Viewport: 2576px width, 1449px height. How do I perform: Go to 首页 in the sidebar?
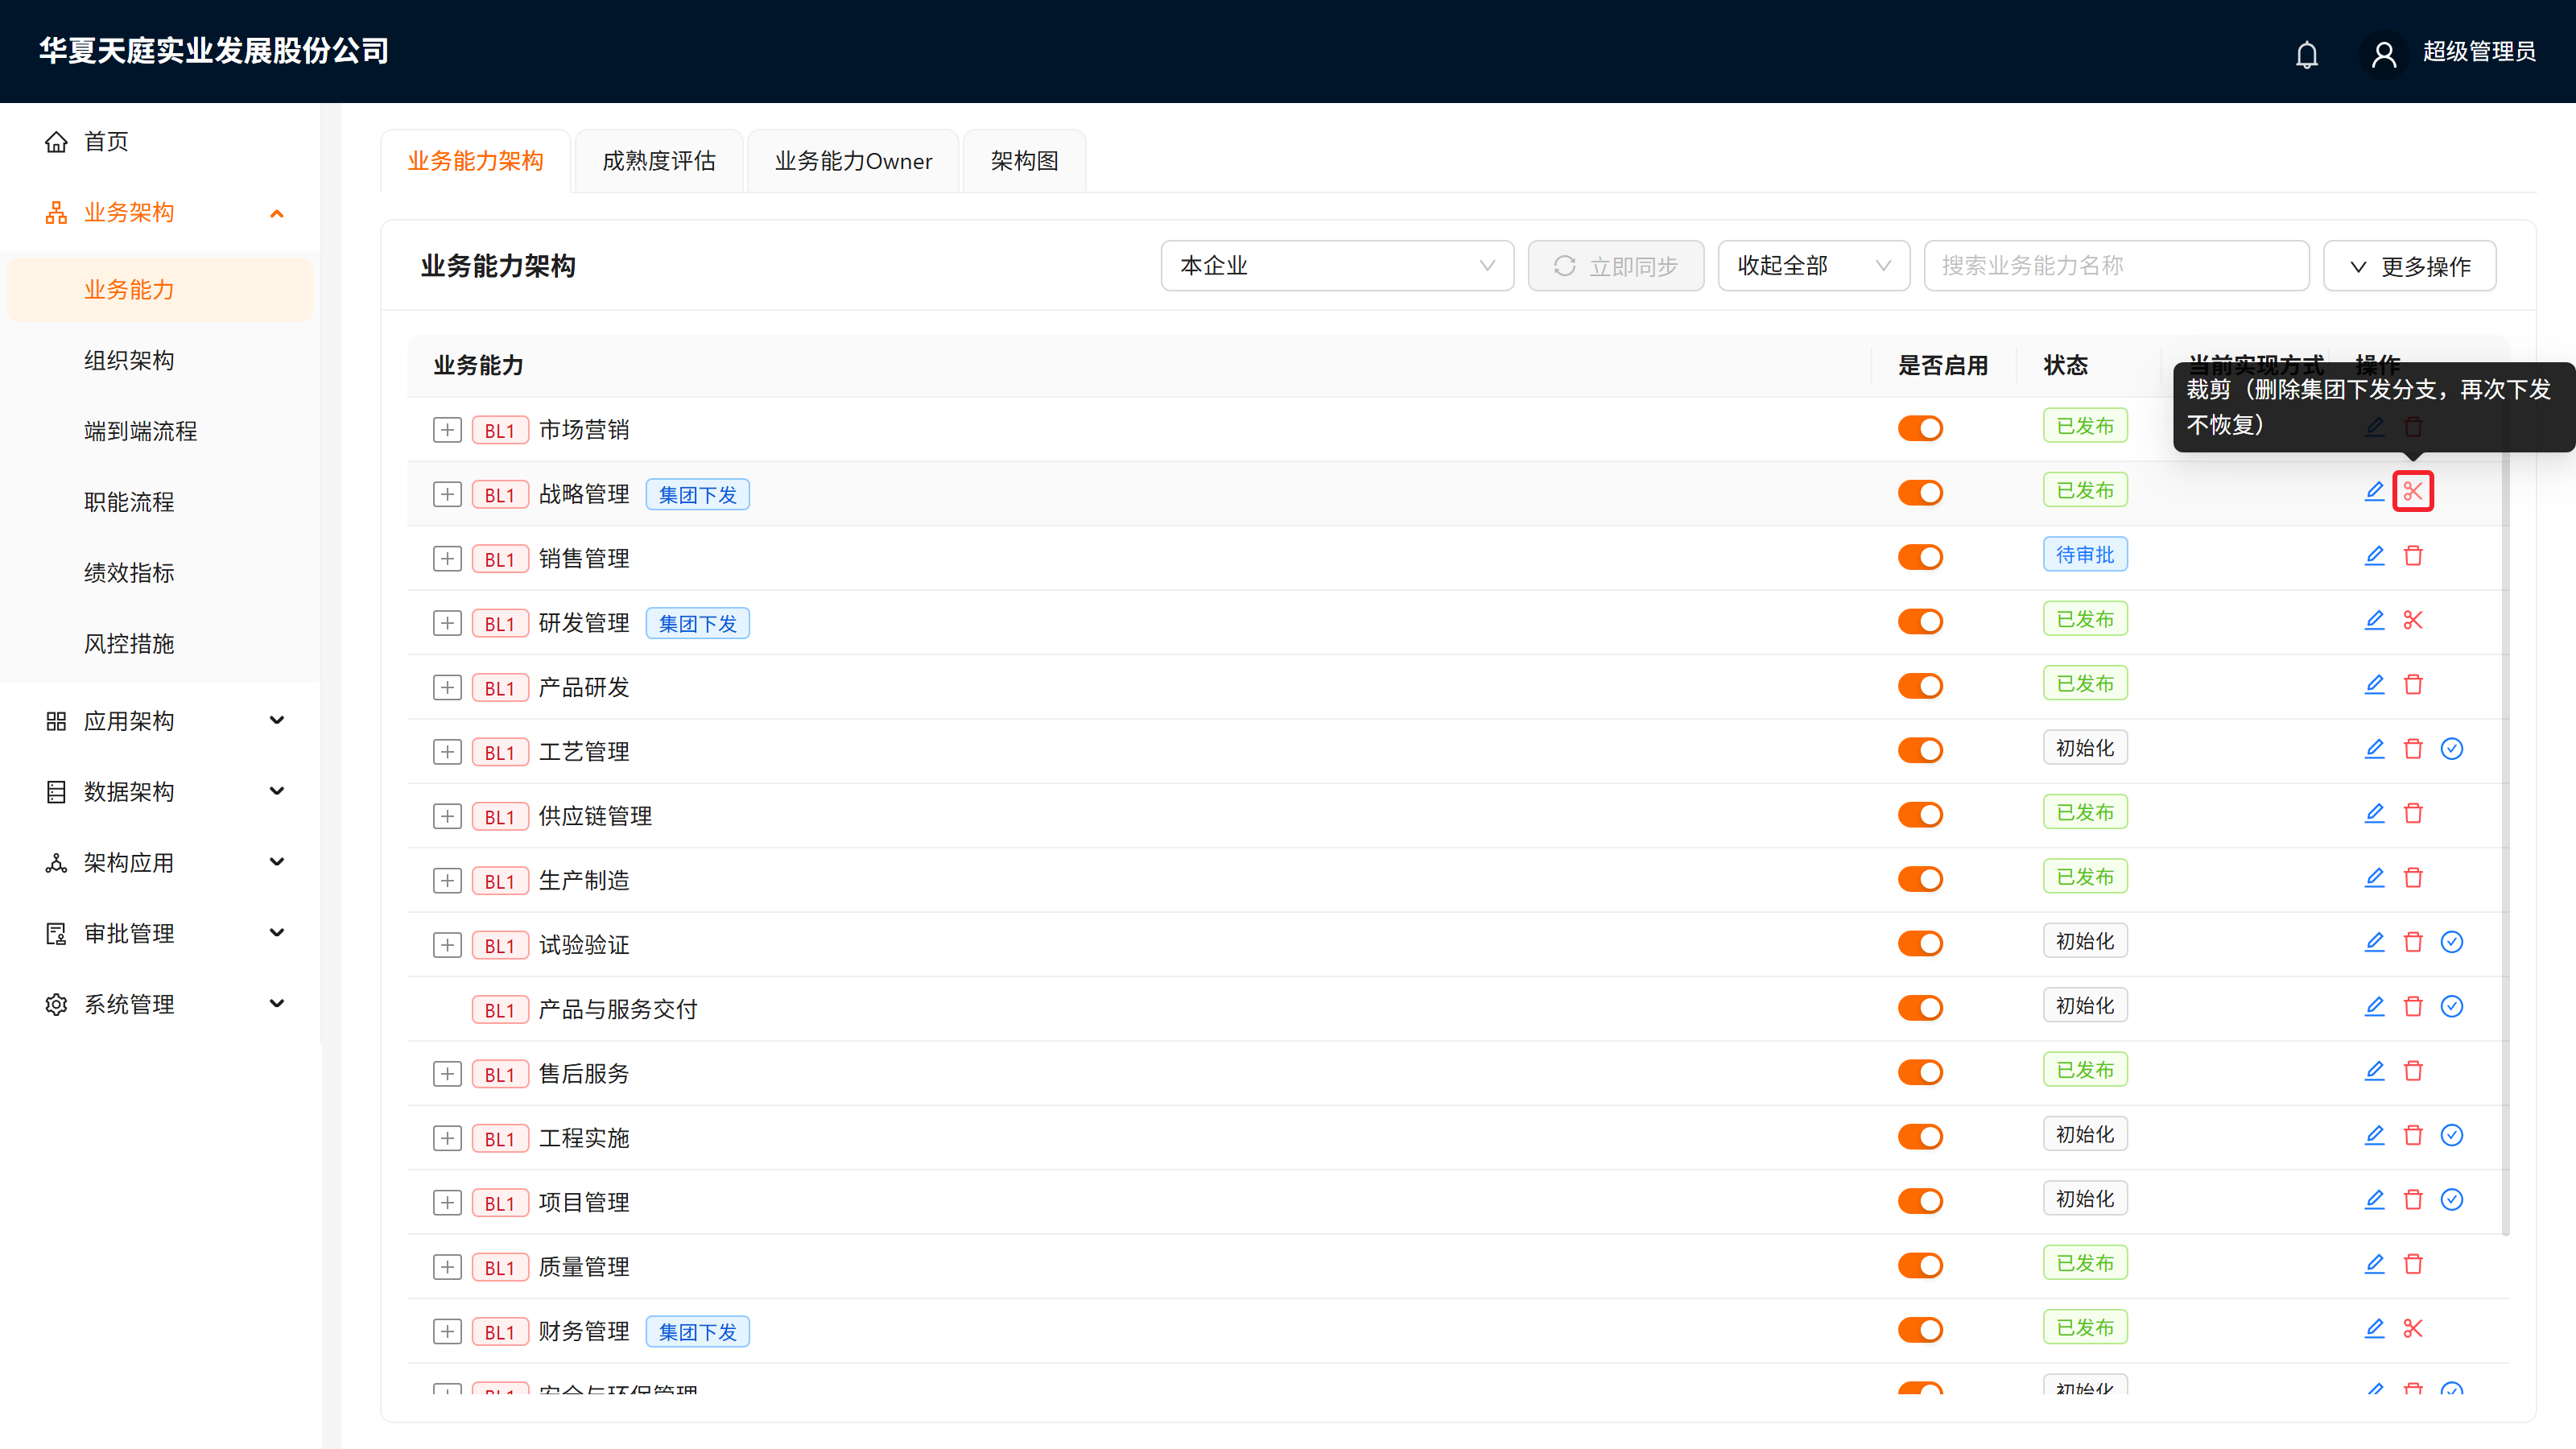pos(160,141)
